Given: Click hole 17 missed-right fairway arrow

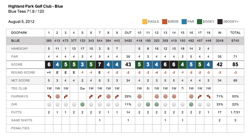Looking at the screenshot, I should pos(200,96).
